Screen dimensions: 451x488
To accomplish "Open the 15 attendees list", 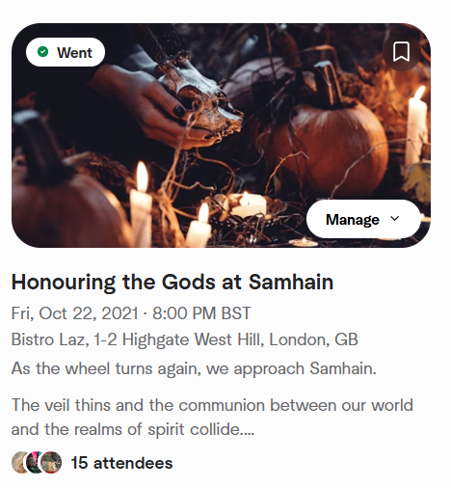I will coord(121,463).
